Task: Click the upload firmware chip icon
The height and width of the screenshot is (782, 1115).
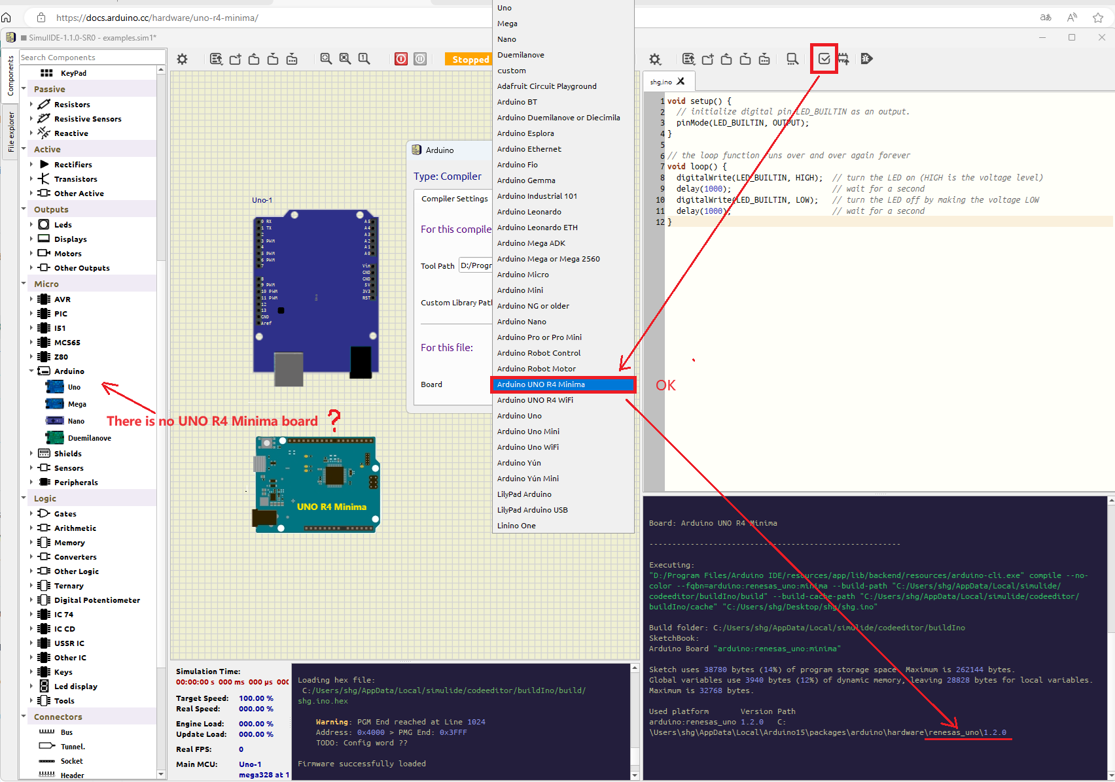Action: [x=843, y=59]
